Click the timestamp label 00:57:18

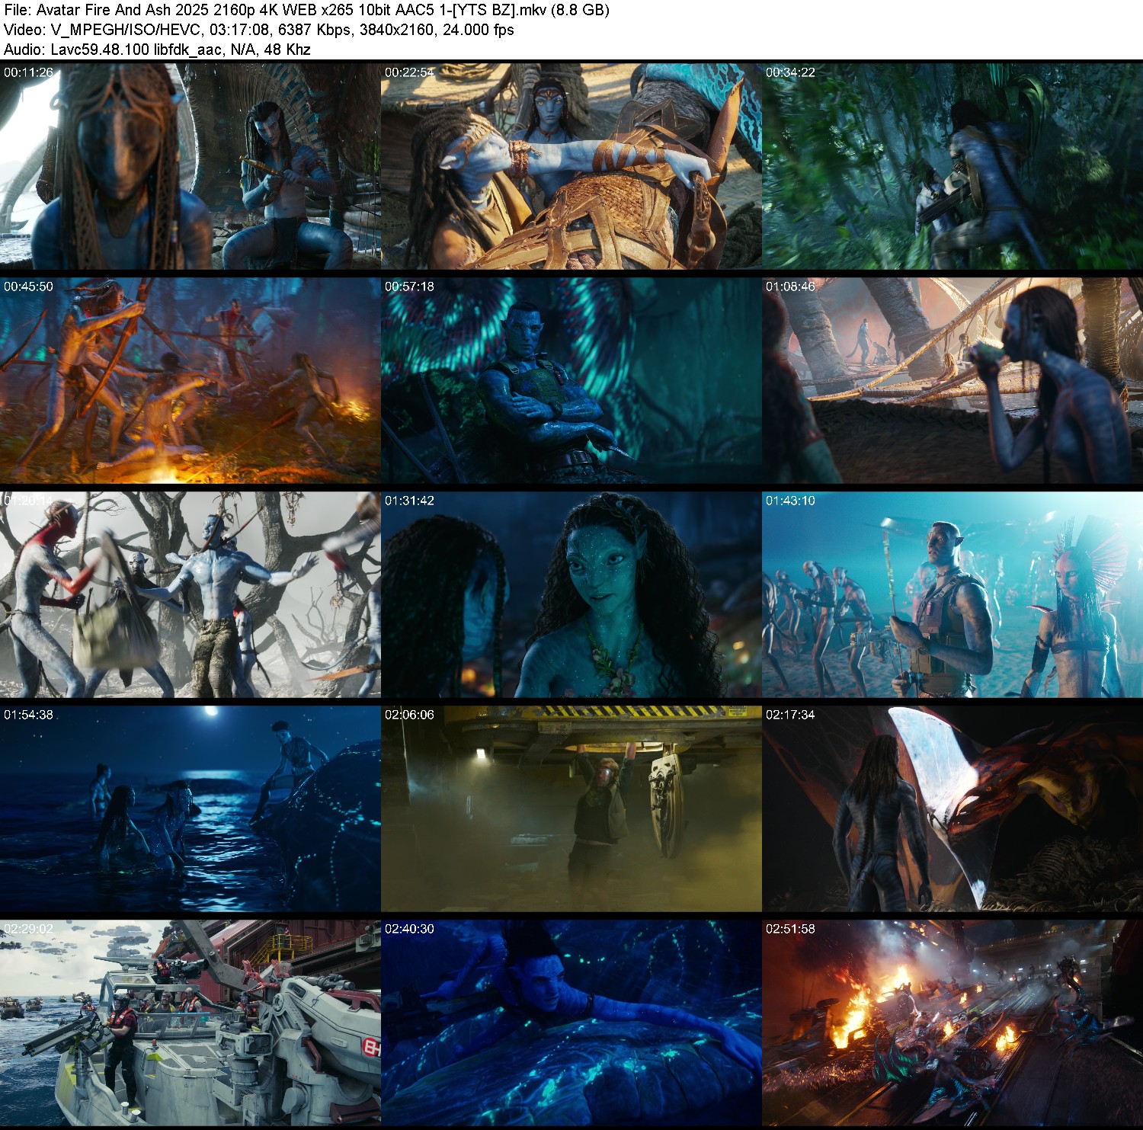(409, 287)
